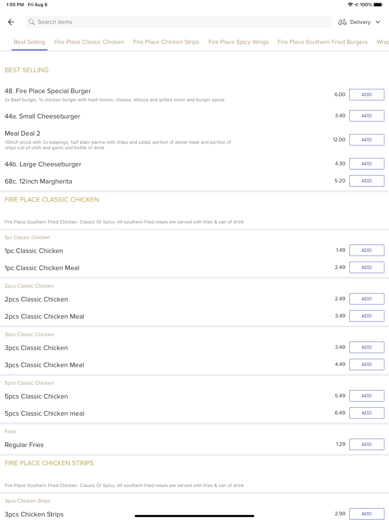Add 3pcs Classic Chicken Meal to basket
Screen dimensions: 389x520
[x=366, y=364]
